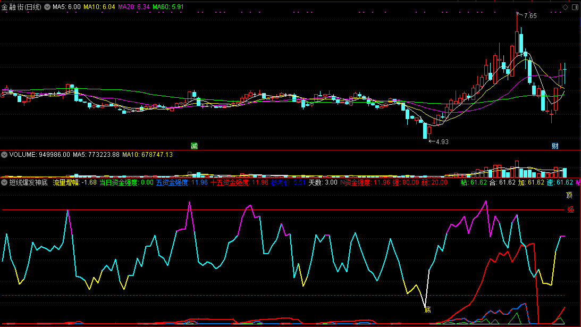This screenshot has width=581, height=327.
Task: Select the MA20: 6.34 label
Action: [134, 7]
